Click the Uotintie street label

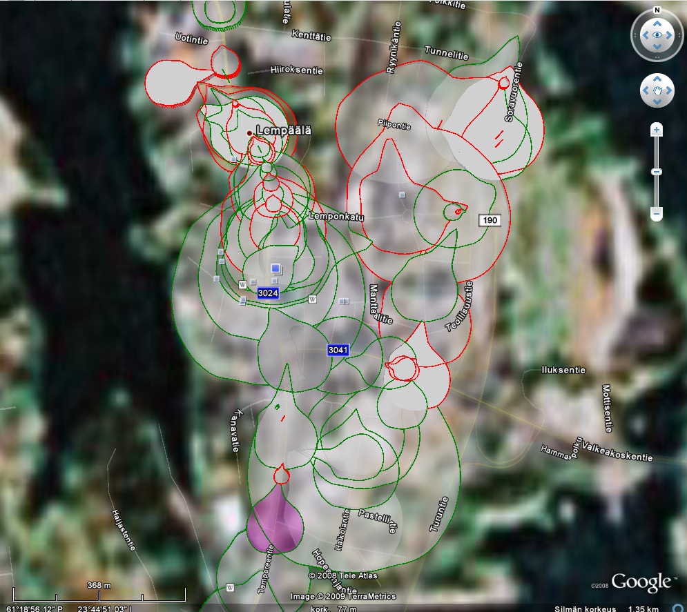[x=191, y=39]
